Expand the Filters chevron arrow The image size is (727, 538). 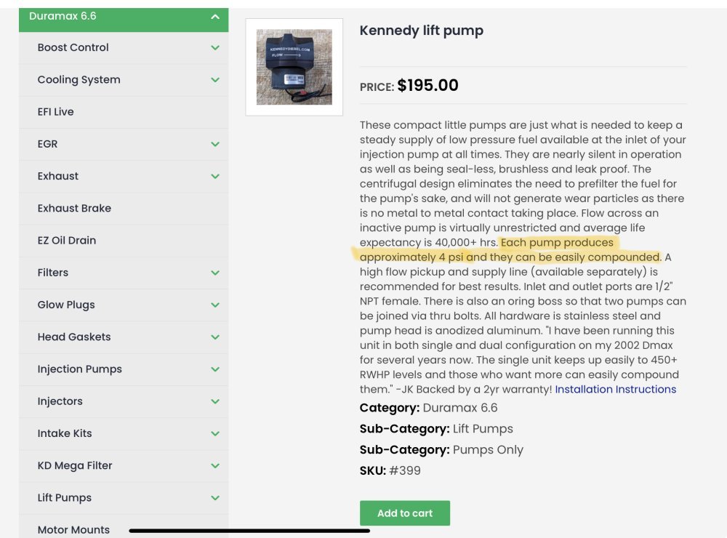click(215, 273)
